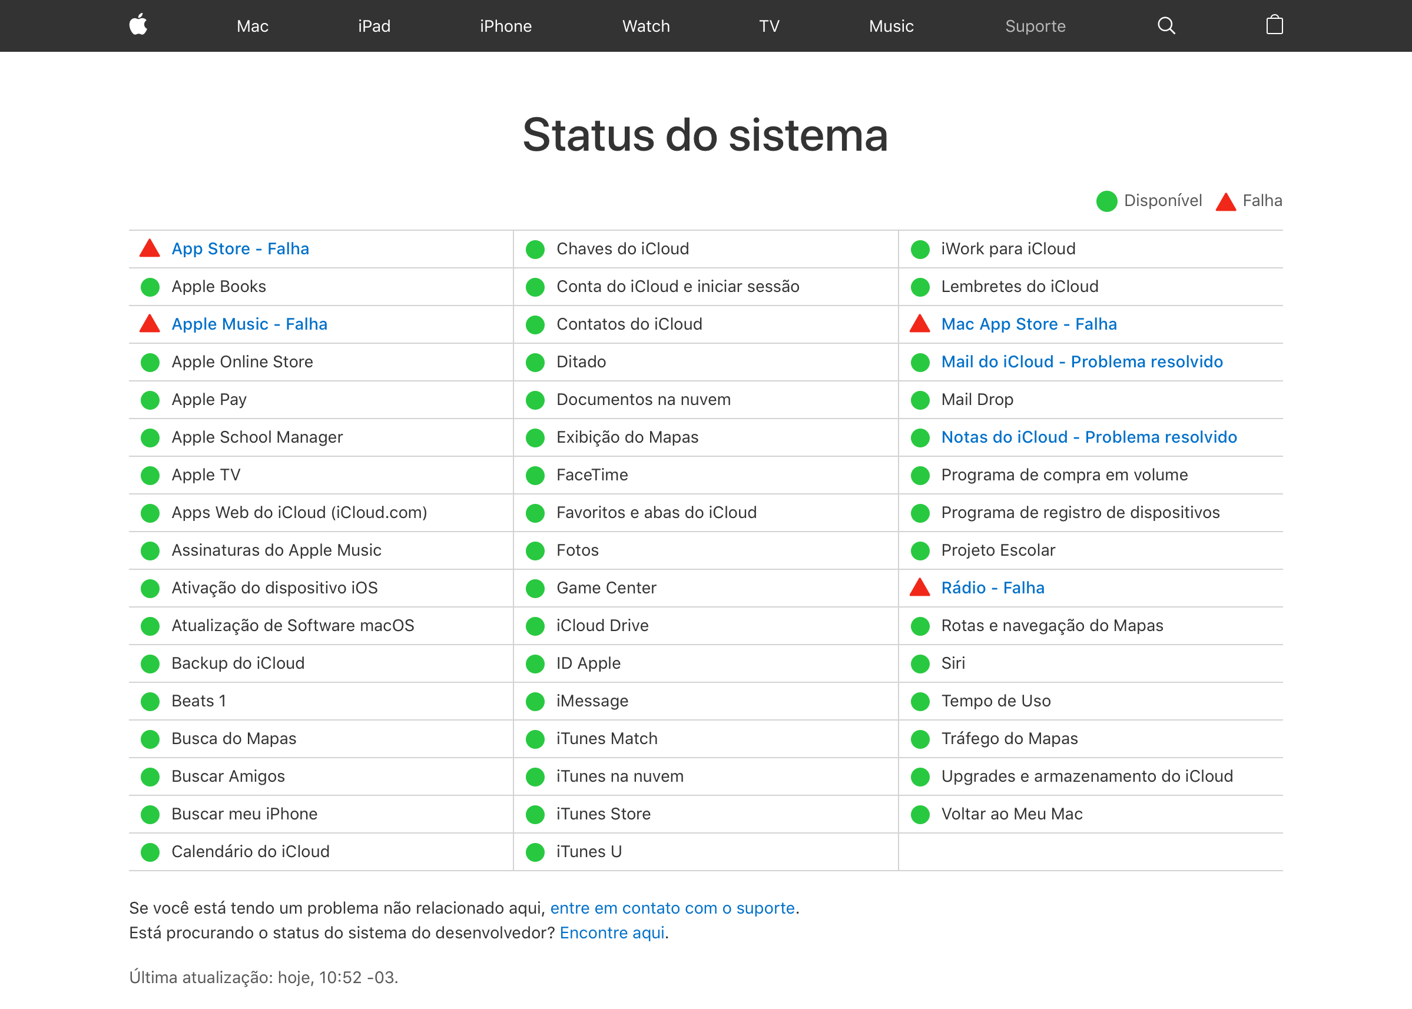The image size is (1412, 1009).
Task: Open the search magnifier icon
Action: (x=1166, y=25)
